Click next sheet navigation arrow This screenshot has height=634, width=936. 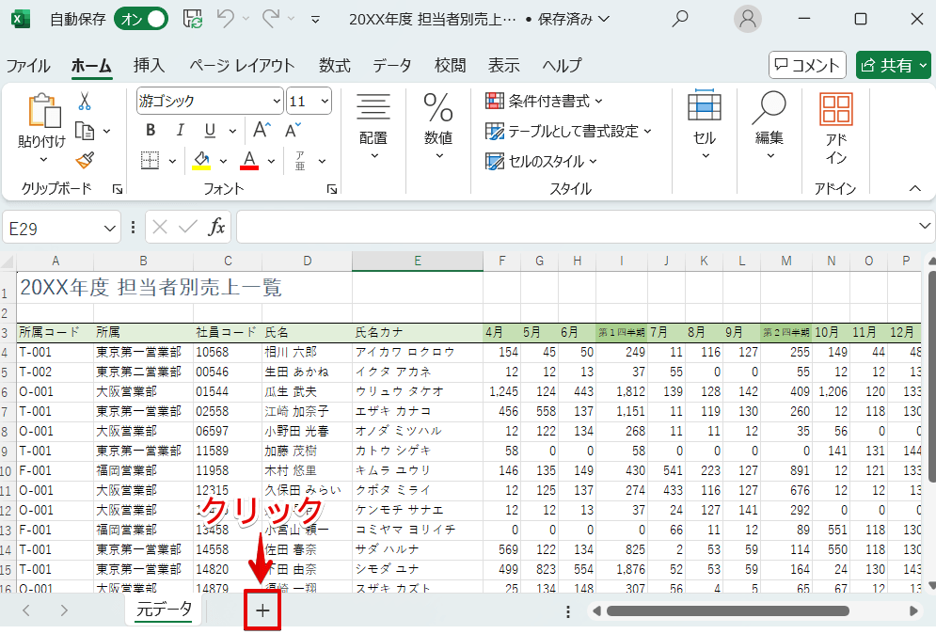pyautogui.click(x=64, y=610)
